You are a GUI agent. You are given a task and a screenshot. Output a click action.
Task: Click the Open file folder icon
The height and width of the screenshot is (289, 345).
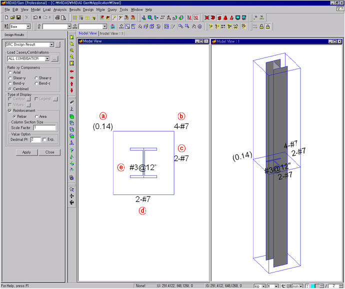[12, 17]
